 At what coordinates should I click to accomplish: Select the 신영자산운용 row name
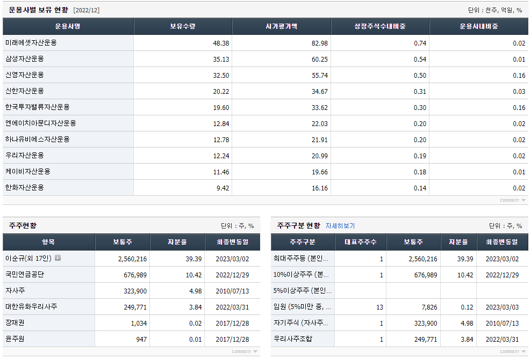pos(25,75)
